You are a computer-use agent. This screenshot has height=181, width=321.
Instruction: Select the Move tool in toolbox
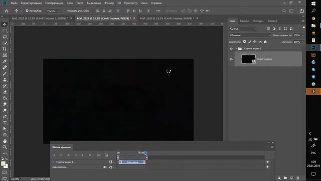pyautogui.click(x=5, y=25)
